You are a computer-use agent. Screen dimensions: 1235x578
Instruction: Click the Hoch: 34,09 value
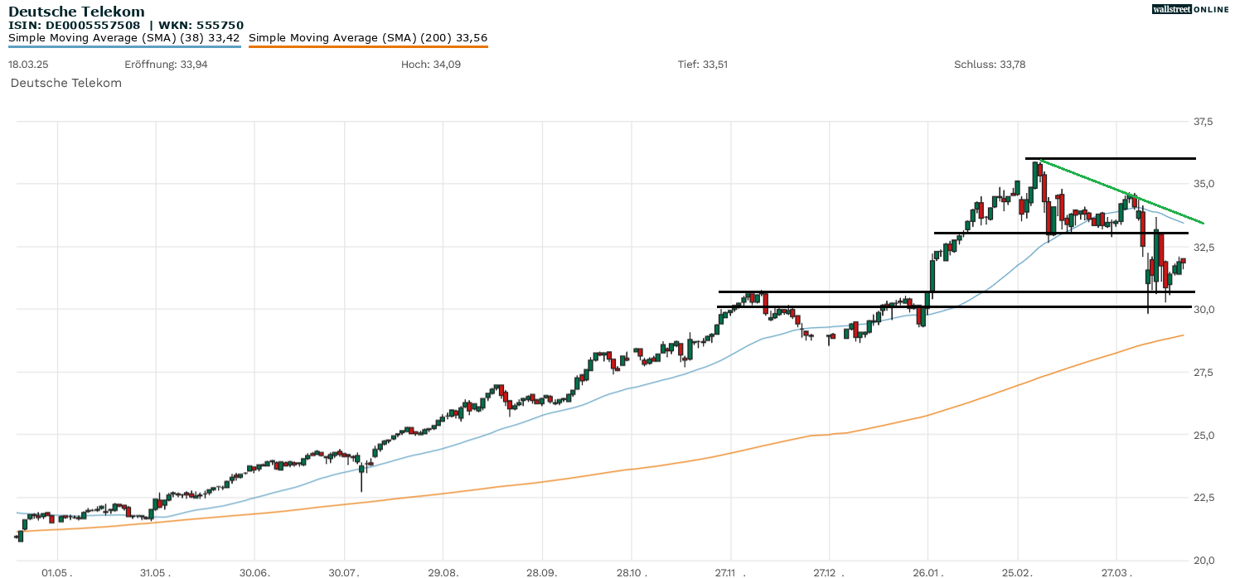(431, 64)
